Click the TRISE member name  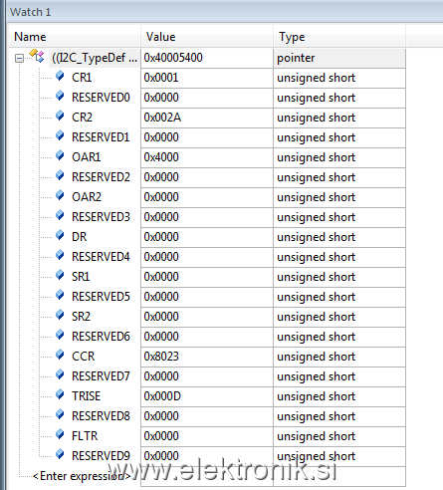87,396
